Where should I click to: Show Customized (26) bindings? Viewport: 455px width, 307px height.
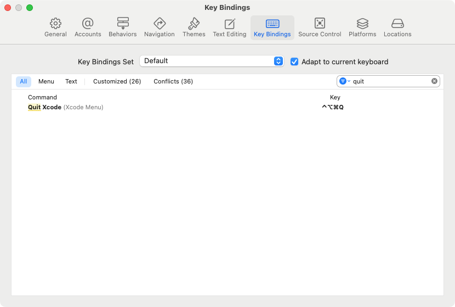117,81
